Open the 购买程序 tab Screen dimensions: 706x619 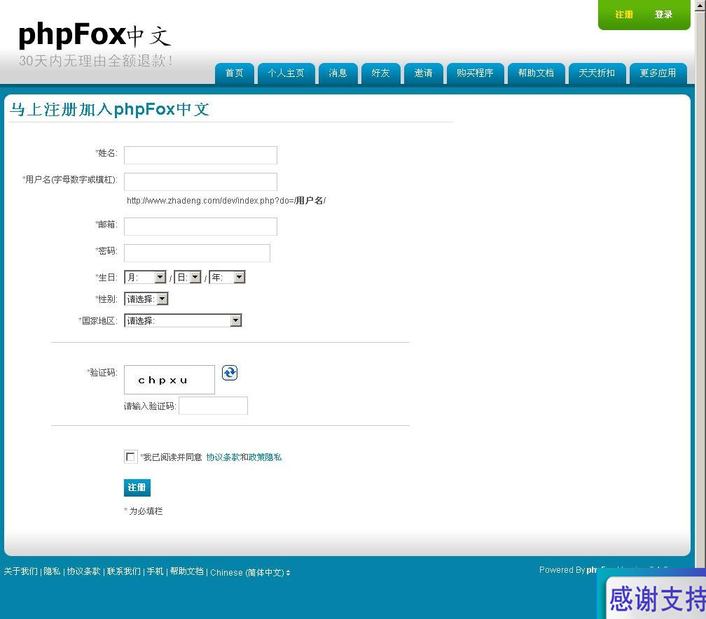(x=475, y=73)
